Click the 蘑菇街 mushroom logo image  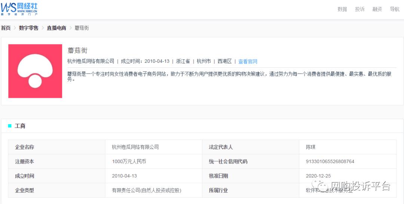coord(35,71)
